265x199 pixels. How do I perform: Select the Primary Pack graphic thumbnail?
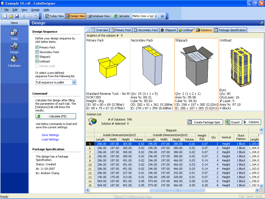108,74
